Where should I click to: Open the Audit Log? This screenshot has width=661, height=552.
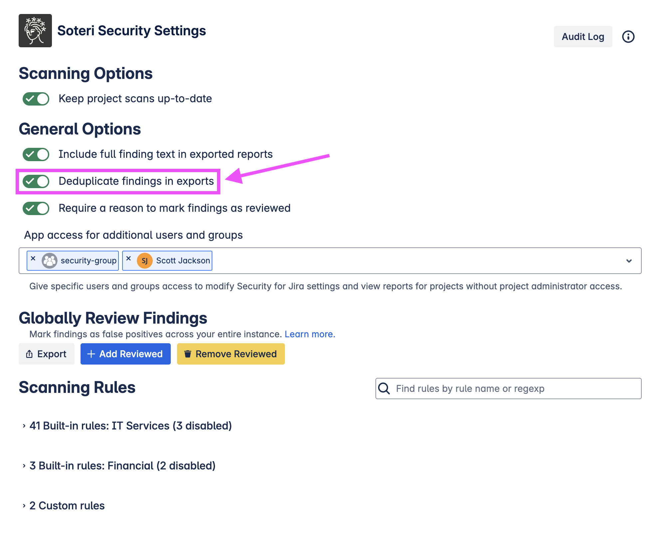click(x=582, y=37)
